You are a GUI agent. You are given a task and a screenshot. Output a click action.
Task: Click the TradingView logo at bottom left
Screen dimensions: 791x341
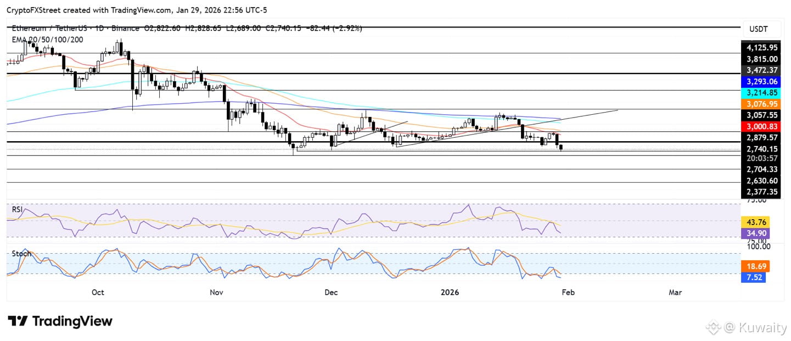(59, 321)
